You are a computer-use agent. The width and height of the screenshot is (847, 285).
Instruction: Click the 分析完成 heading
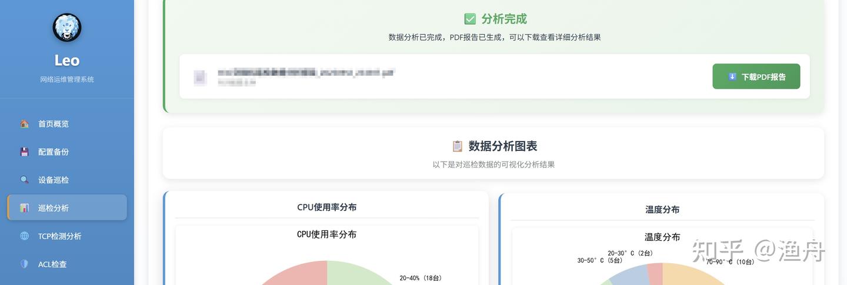tap(504, 19)
